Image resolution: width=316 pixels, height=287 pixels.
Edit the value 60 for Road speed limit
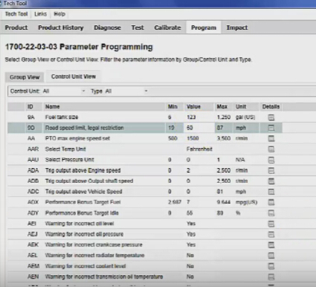pos(199,128)
